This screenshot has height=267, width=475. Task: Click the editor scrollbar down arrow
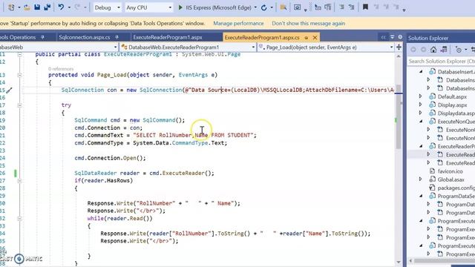pos(399,262)
